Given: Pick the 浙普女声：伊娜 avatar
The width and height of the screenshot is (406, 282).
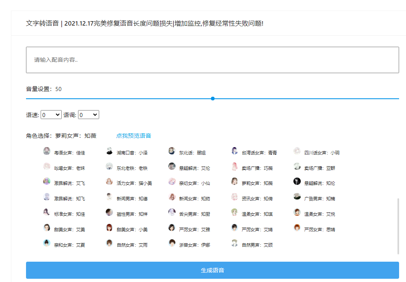Looking at the screenshot, I should [172, 243].
